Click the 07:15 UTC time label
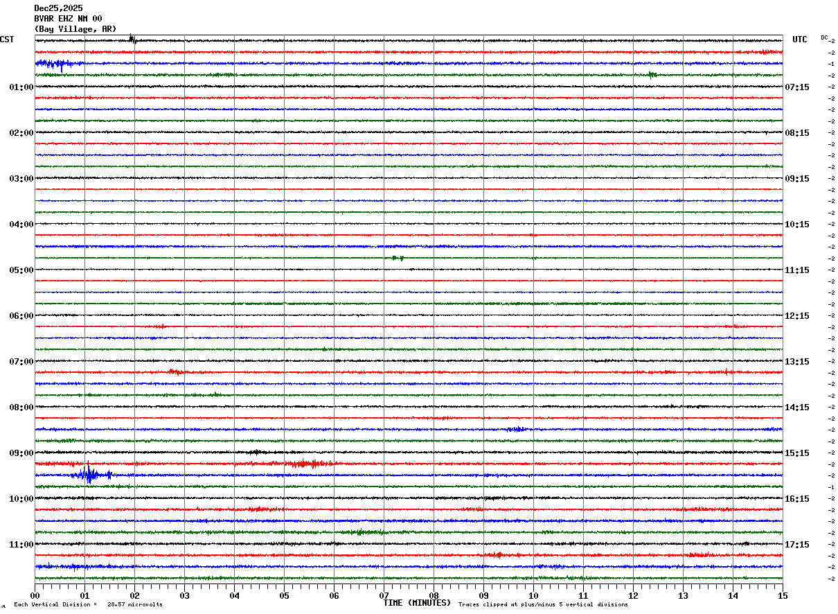 point(797,87)
